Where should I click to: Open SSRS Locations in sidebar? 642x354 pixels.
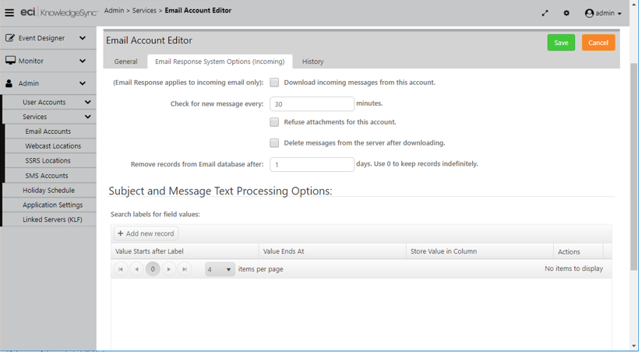click(48, 161)
